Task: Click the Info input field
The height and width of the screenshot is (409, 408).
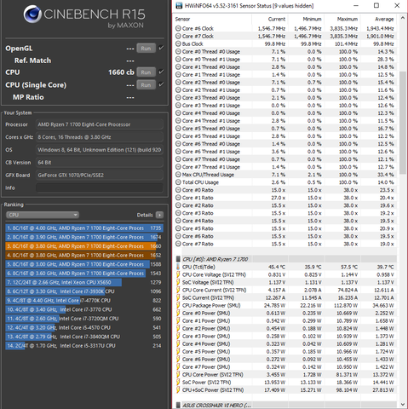Action: (x=100, y=187)
